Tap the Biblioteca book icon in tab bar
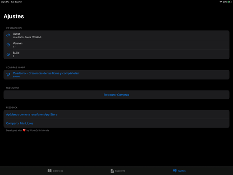Screen dimensions: 233x175 [49, 171]
